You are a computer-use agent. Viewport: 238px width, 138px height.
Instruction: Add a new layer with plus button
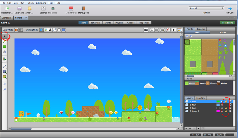click(x=186, y=129)
